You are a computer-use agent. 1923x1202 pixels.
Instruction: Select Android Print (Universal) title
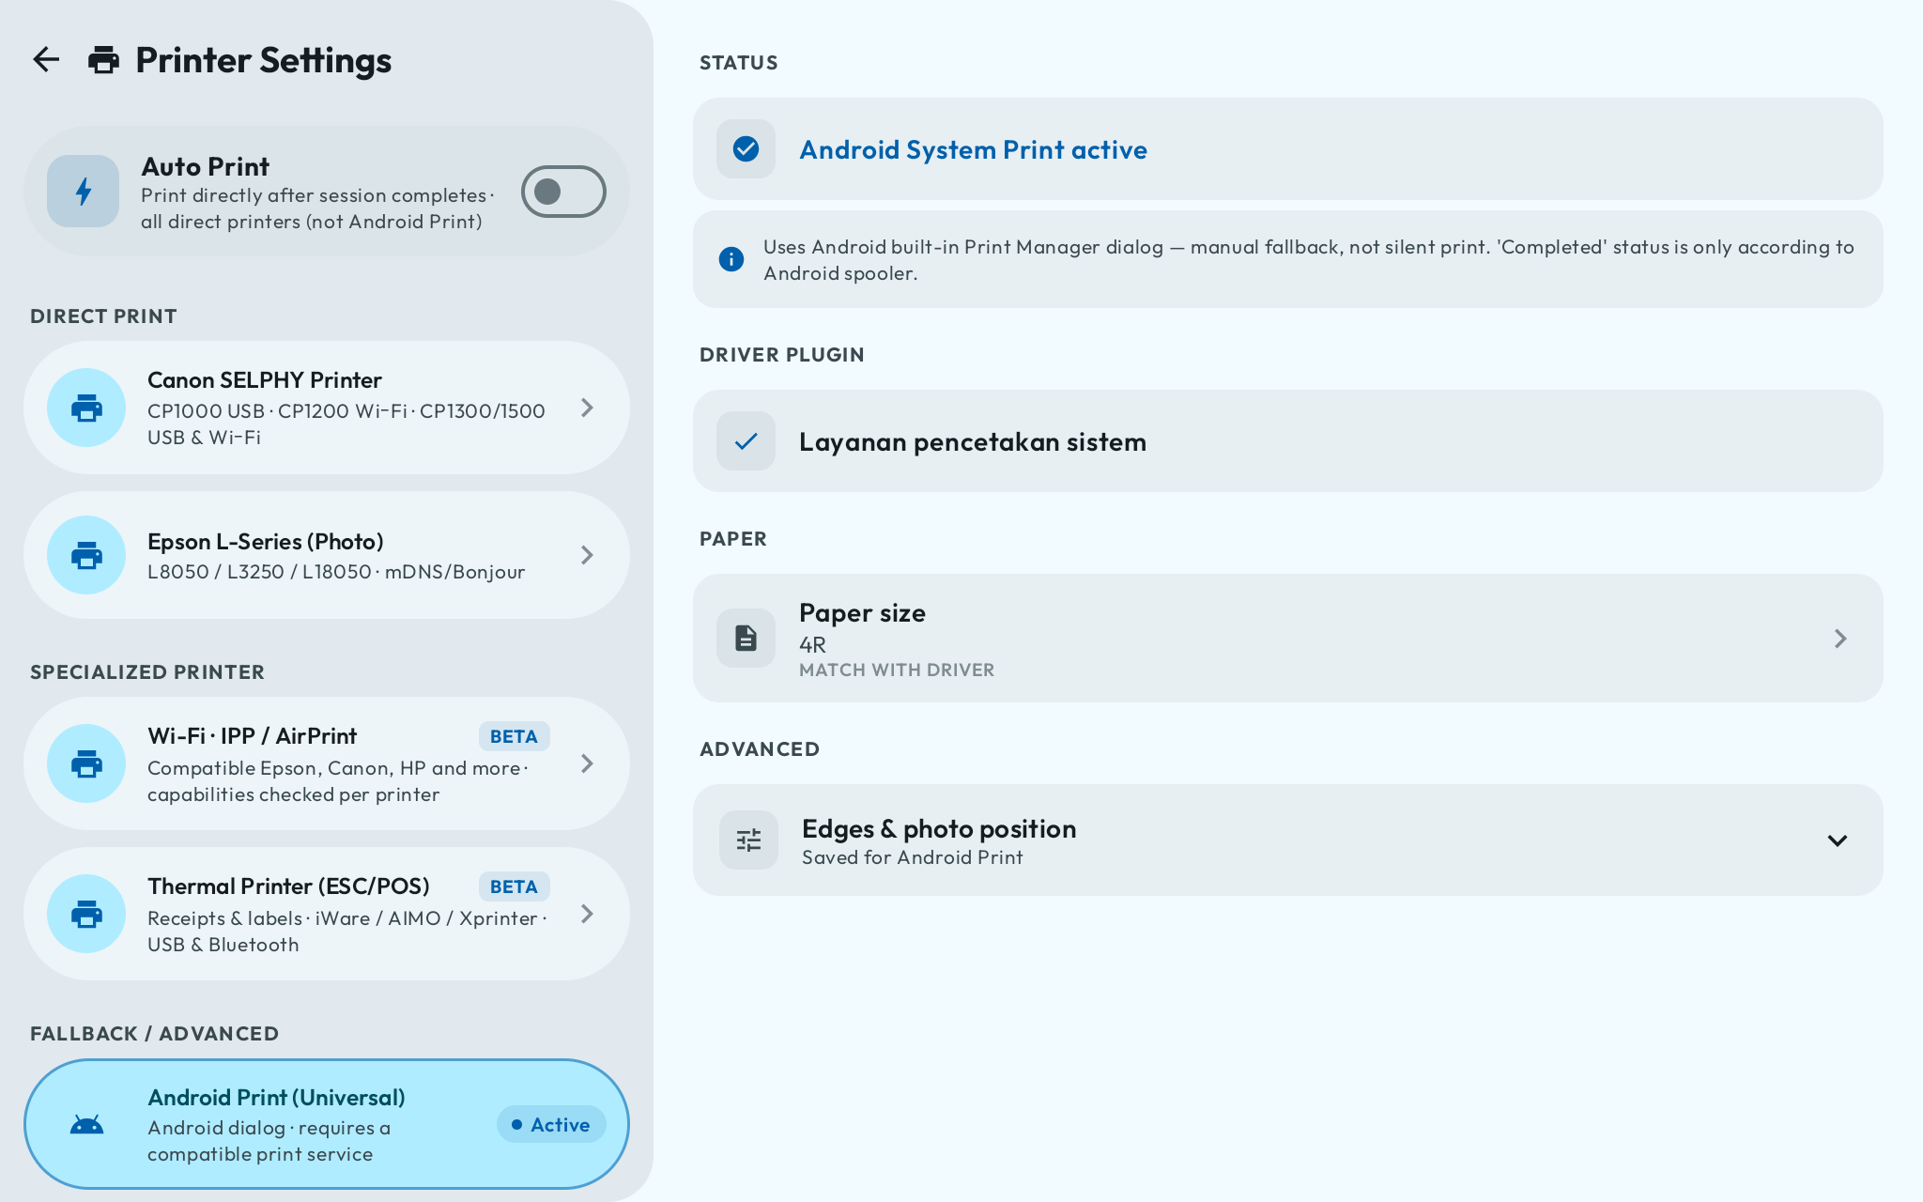point(276,1098)
